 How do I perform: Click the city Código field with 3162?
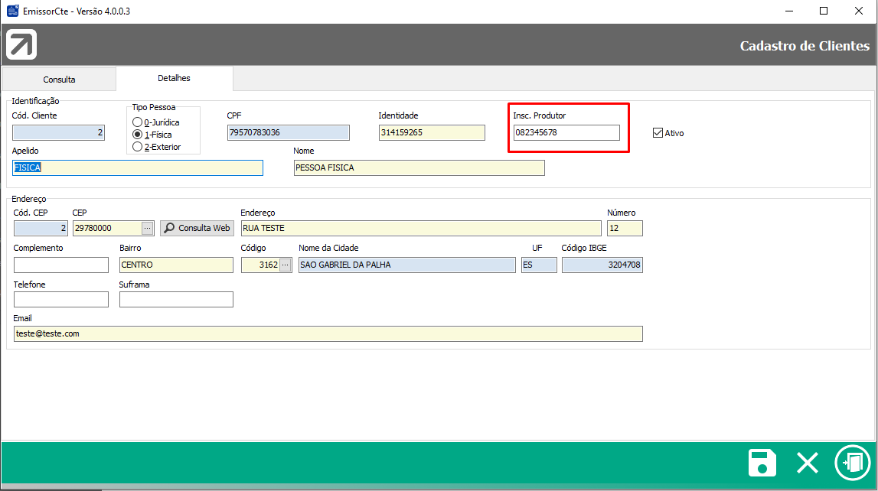click(260, 265)
